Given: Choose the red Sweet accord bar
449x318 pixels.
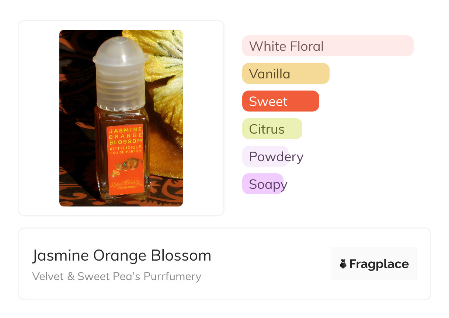Looking at the screenshot, I should [280, 101].
